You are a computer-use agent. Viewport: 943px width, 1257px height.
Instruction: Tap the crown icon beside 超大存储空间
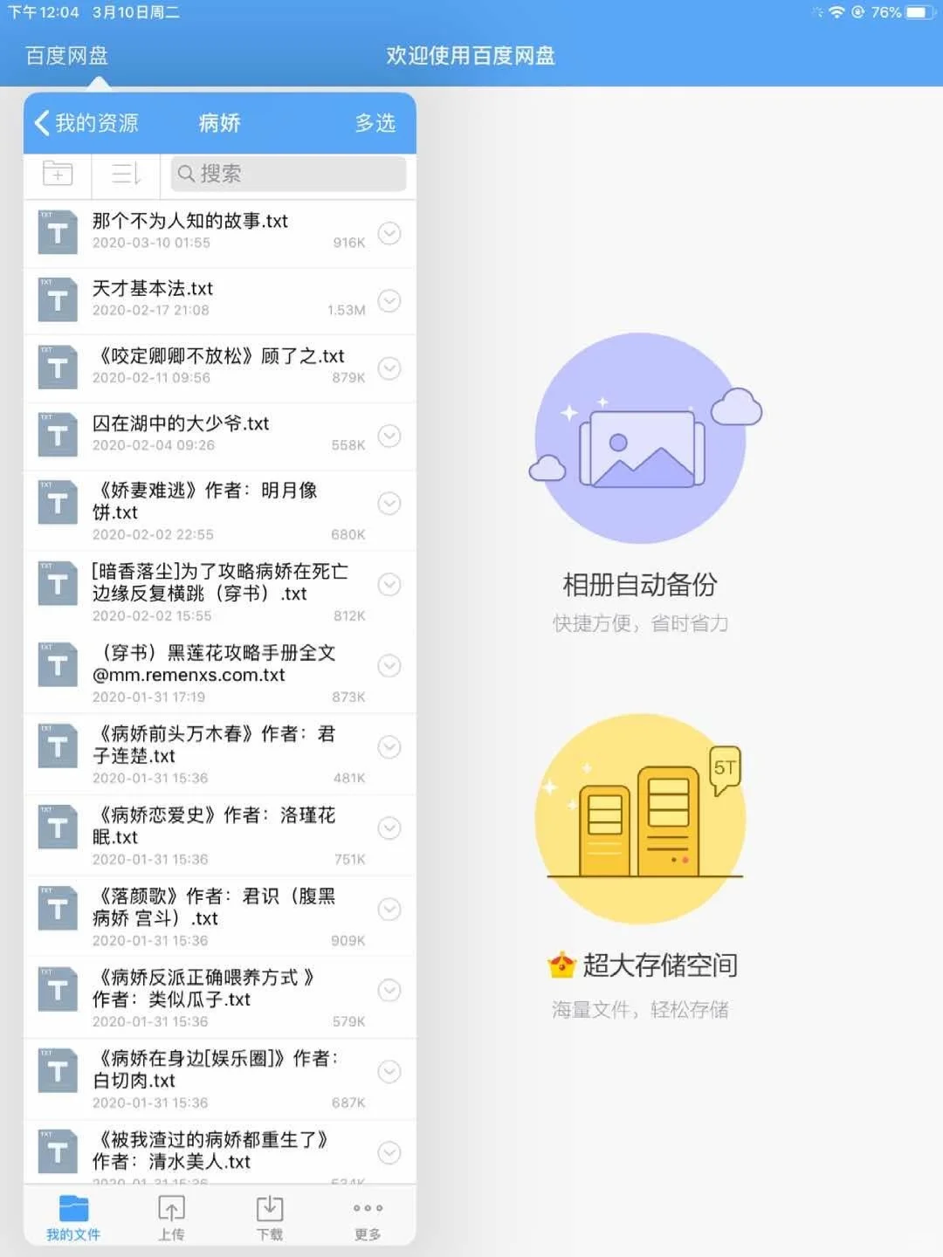click(x=561, y=965)
